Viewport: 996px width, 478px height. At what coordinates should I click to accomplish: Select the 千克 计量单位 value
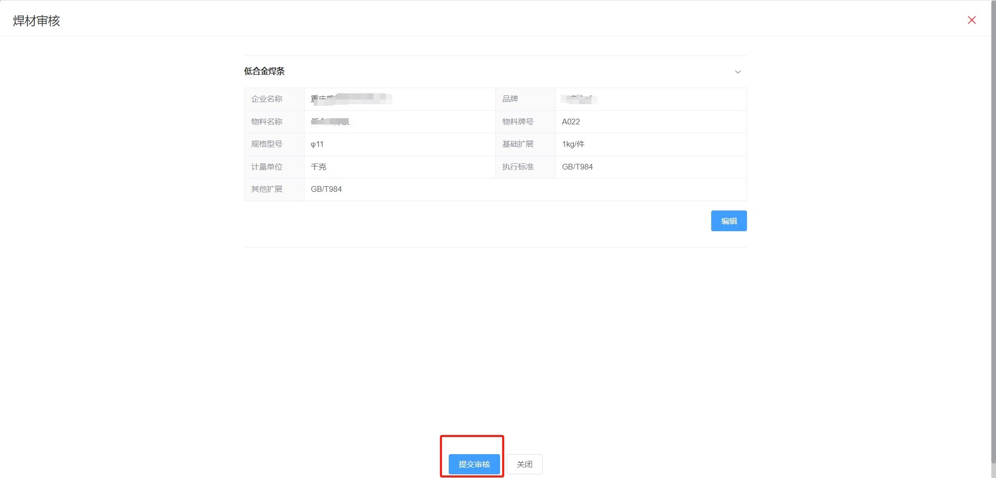click(319, 167)
